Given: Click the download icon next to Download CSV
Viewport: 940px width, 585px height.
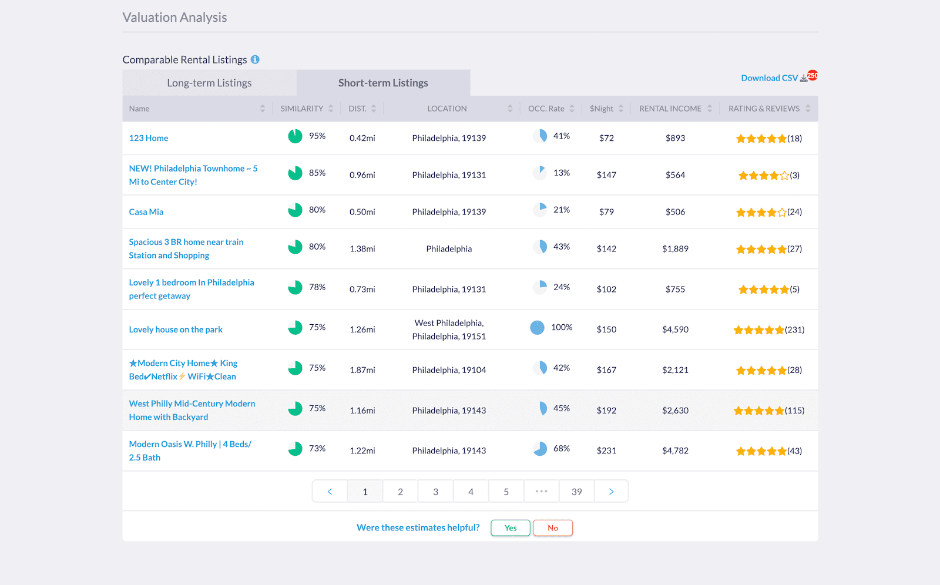Looking at the screenshot, I should [x=803, y=78].
